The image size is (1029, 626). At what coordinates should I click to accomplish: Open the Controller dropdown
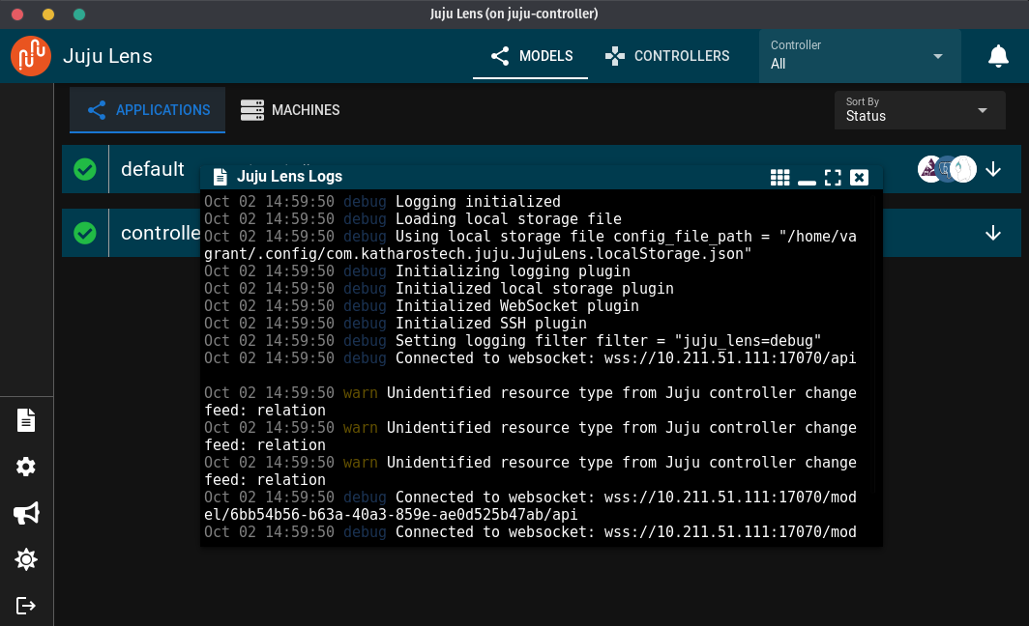coord(860,56)
